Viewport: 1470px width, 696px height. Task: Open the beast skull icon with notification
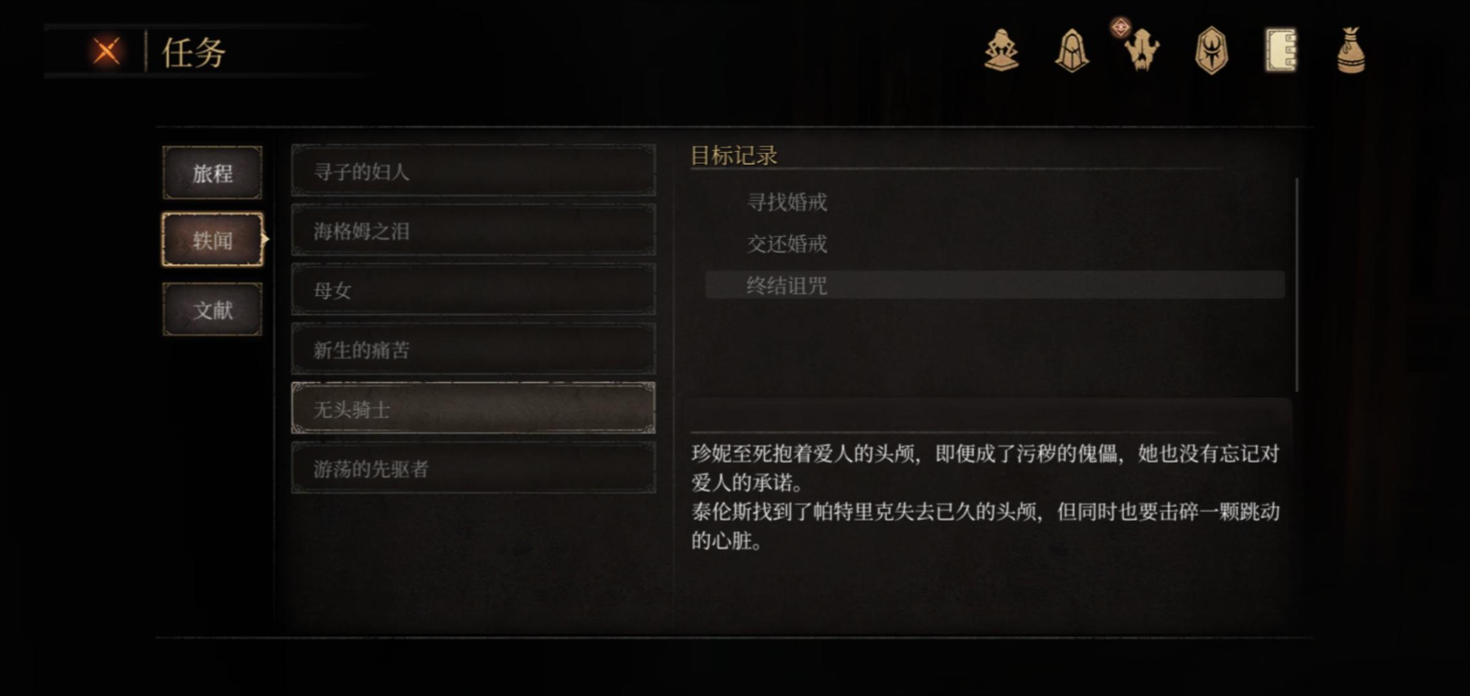click(x=1141, y=49)
